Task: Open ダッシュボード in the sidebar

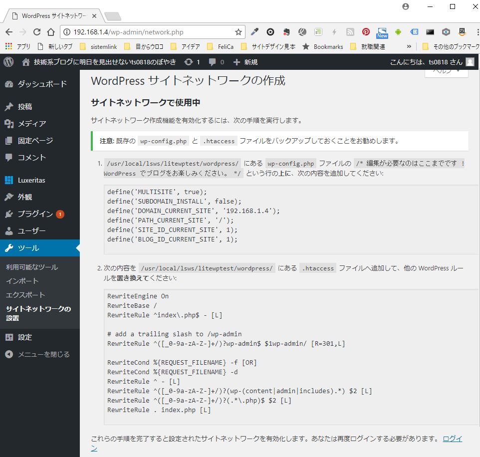Action: [x=40, y=84]
